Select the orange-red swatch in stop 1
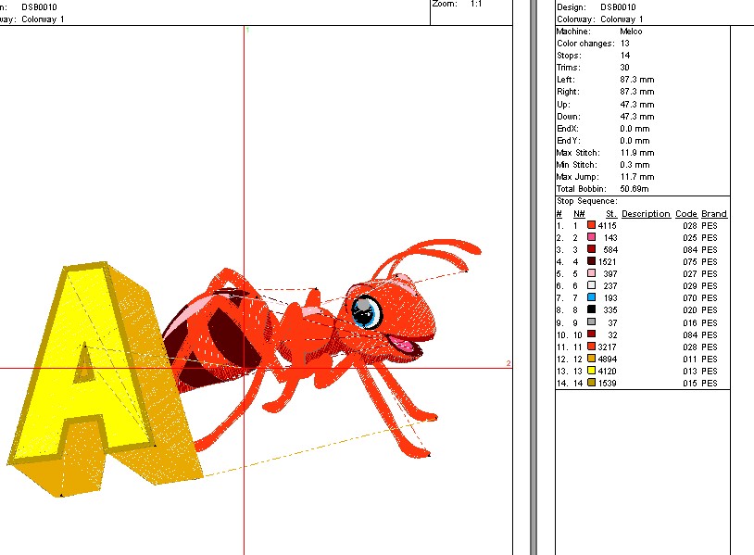 [591, 226]
